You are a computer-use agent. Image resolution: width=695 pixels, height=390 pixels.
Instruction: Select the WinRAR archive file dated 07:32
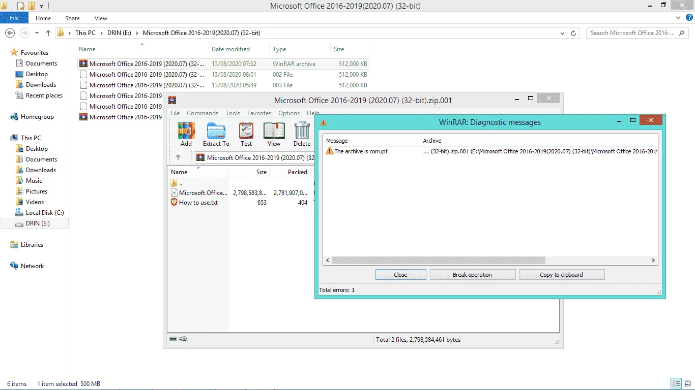223,64
